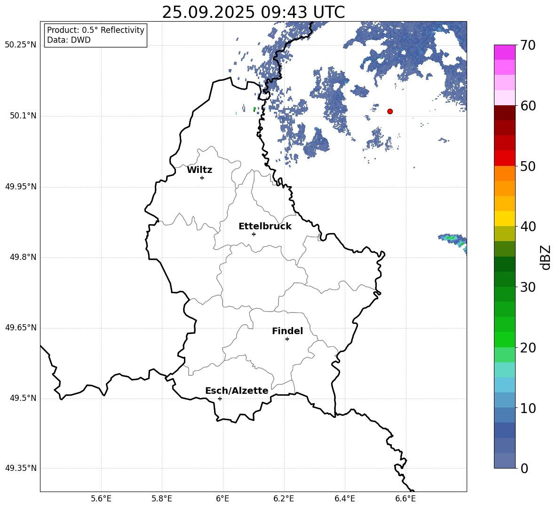This screenshot has width=557, height=508.
Task: Click the 50.25°N latitude label
Action: 21,45
